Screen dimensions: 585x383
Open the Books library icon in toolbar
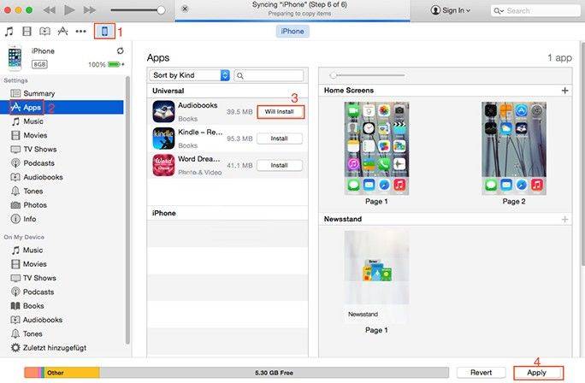44,32
